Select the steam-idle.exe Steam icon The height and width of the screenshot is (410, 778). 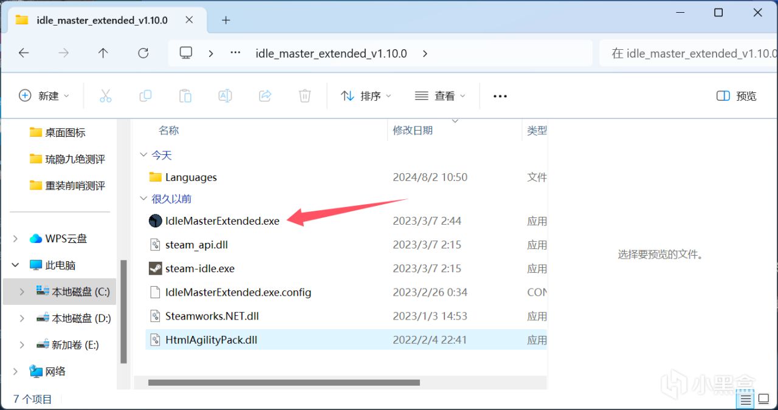(156, 268)
